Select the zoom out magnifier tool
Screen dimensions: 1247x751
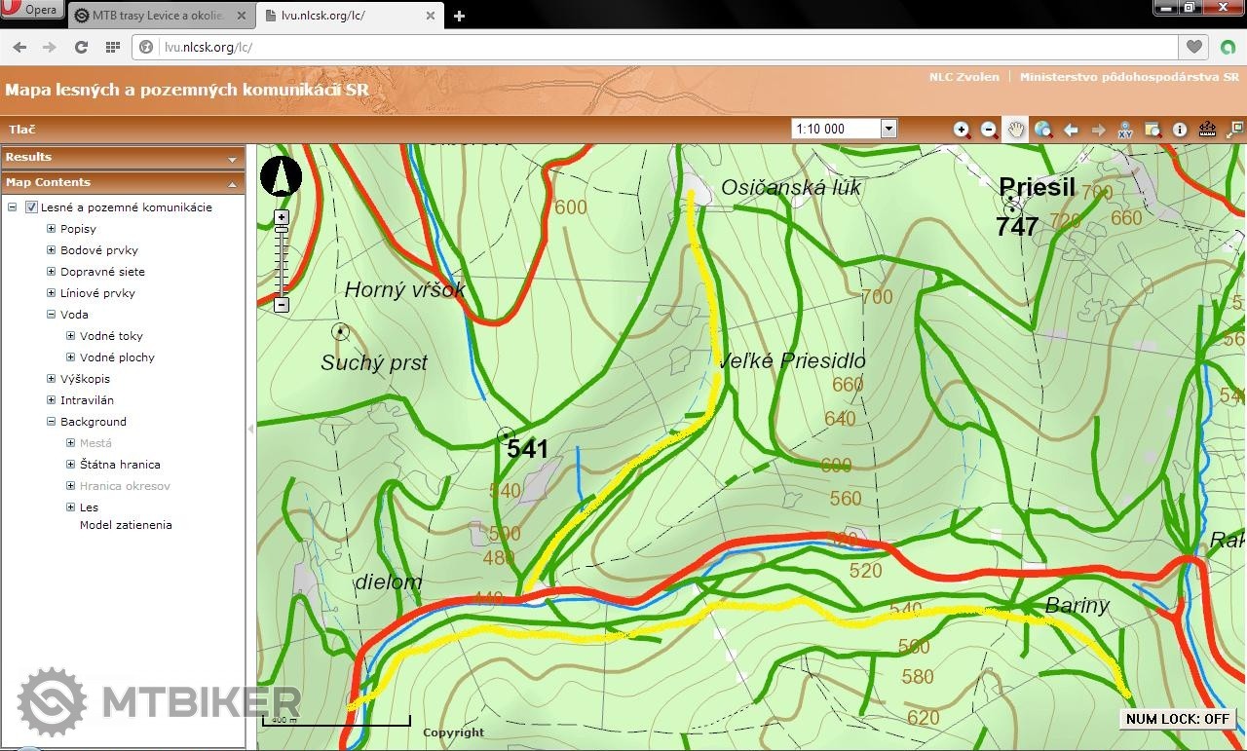click(989, 130)
